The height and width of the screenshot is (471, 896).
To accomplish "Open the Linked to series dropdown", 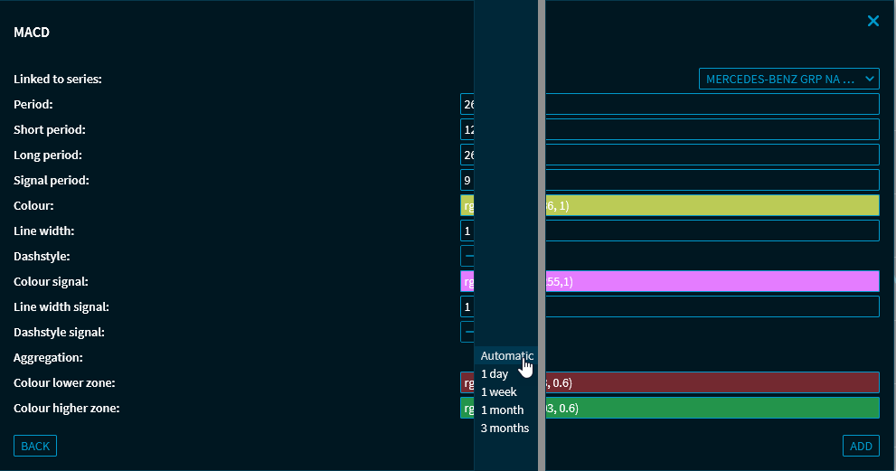I will [x=788, y=80].
